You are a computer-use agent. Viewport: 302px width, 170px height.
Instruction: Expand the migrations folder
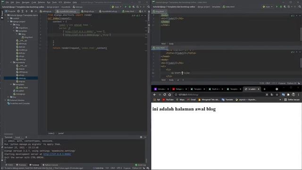point(14,28)
